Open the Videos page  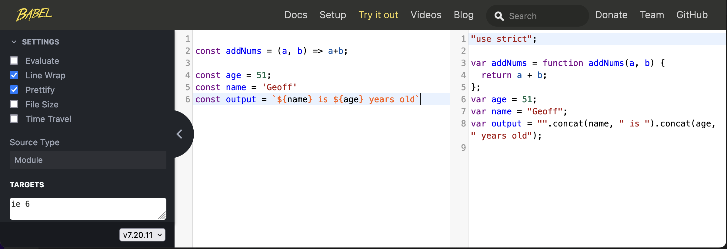tap(426, 15)
